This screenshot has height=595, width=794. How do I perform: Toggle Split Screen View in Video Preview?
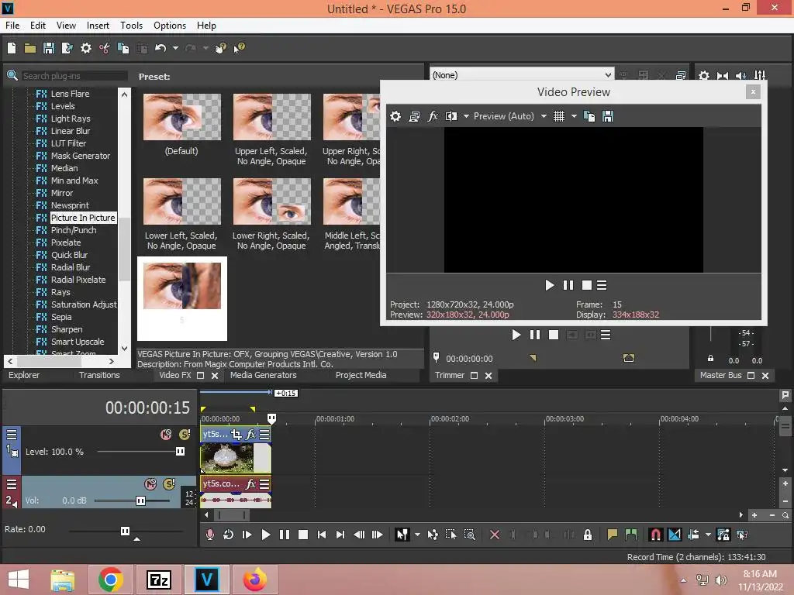click(x=451, y=116)
